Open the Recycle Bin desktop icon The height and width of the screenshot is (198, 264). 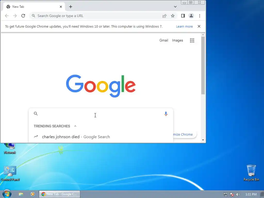pyautogui.click(x=251, y=173)
